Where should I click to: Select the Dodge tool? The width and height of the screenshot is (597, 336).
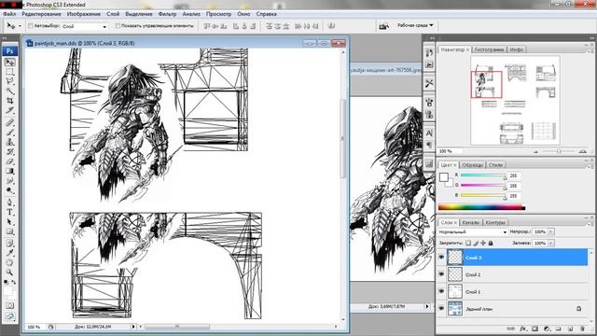pos(10,190)
